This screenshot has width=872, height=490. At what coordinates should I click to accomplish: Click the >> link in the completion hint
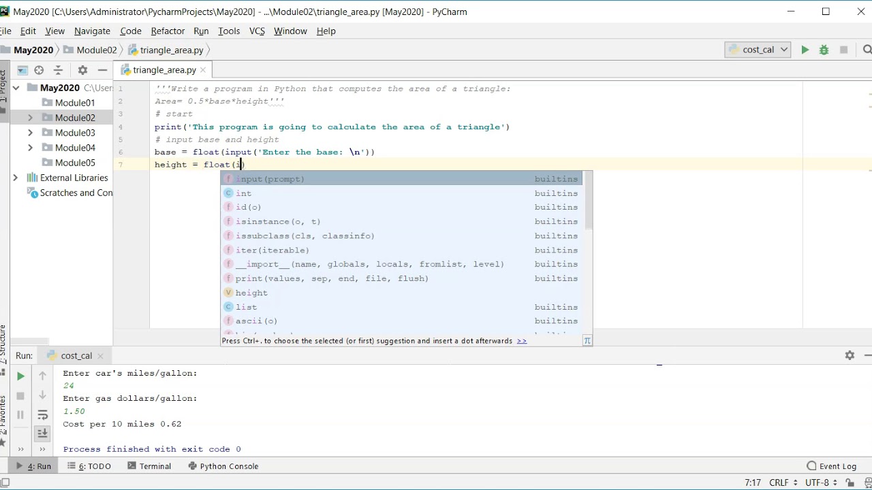tap(522, 341)
